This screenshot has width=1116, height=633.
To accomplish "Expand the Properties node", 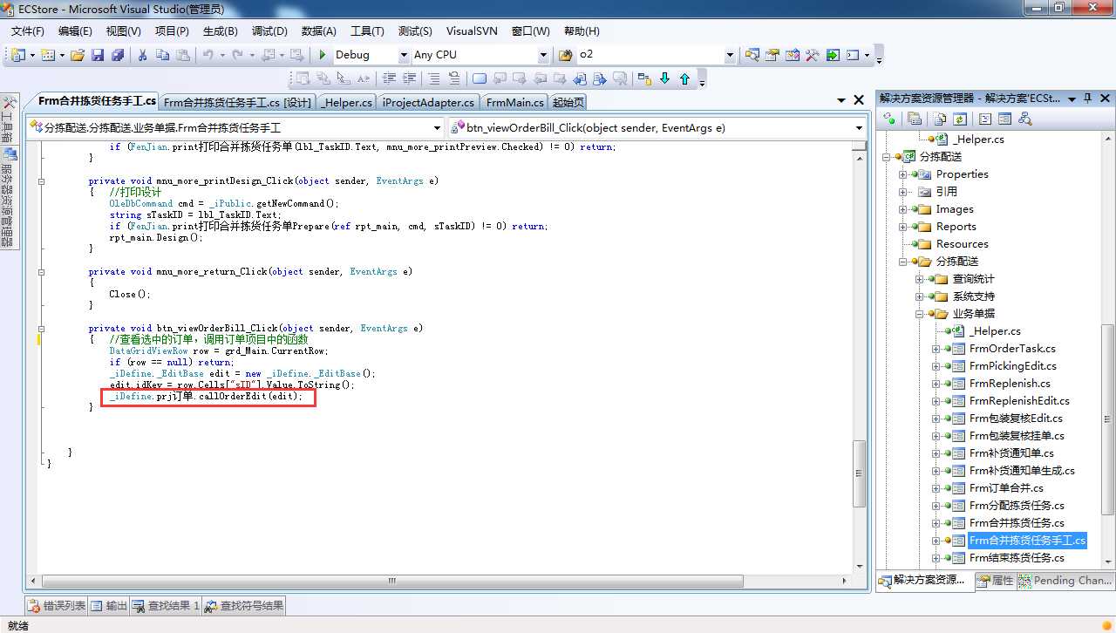I will click(903, 174).
